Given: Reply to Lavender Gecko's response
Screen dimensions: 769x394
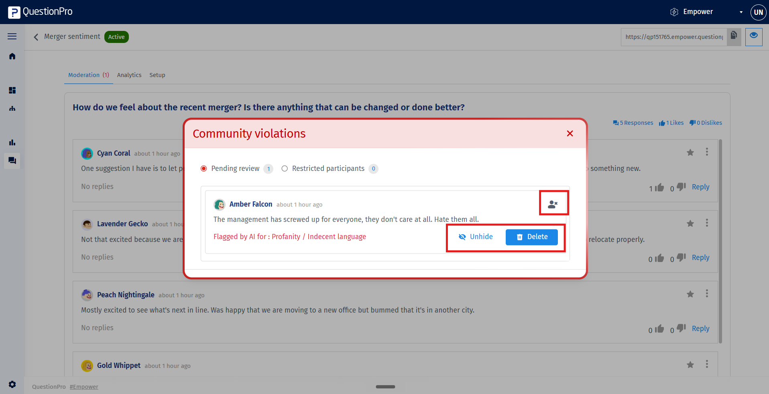Looking at the screenshot, I should 700,258.
